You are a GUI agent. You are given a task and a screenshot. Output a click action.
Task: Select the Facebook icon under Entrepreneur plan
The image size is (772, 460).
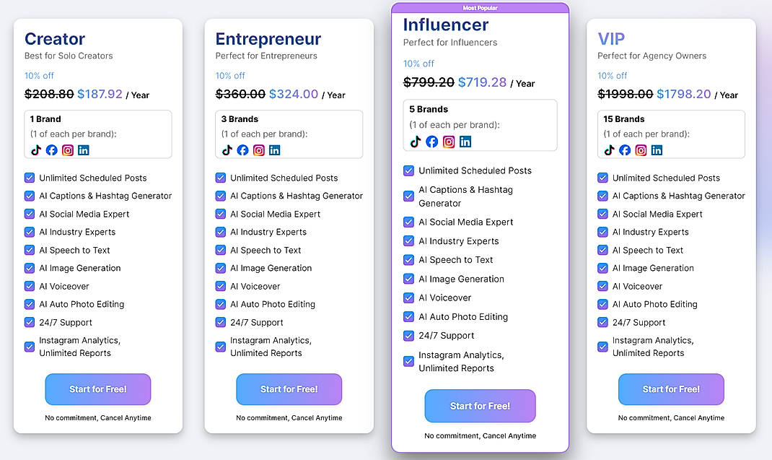tap(243, 150)
